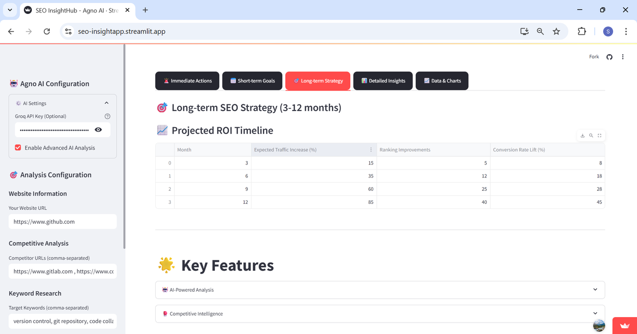Open Chrome three-dot menu

[625, 31]
